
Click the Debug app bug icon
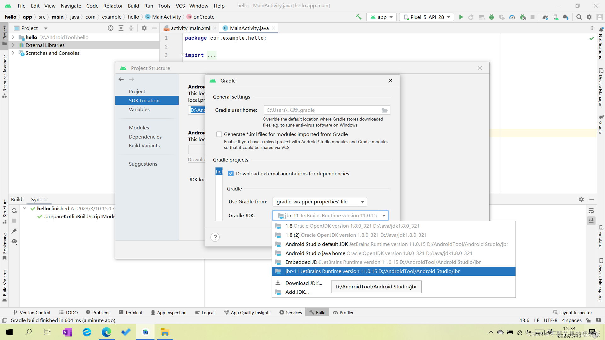pos(492,17)
